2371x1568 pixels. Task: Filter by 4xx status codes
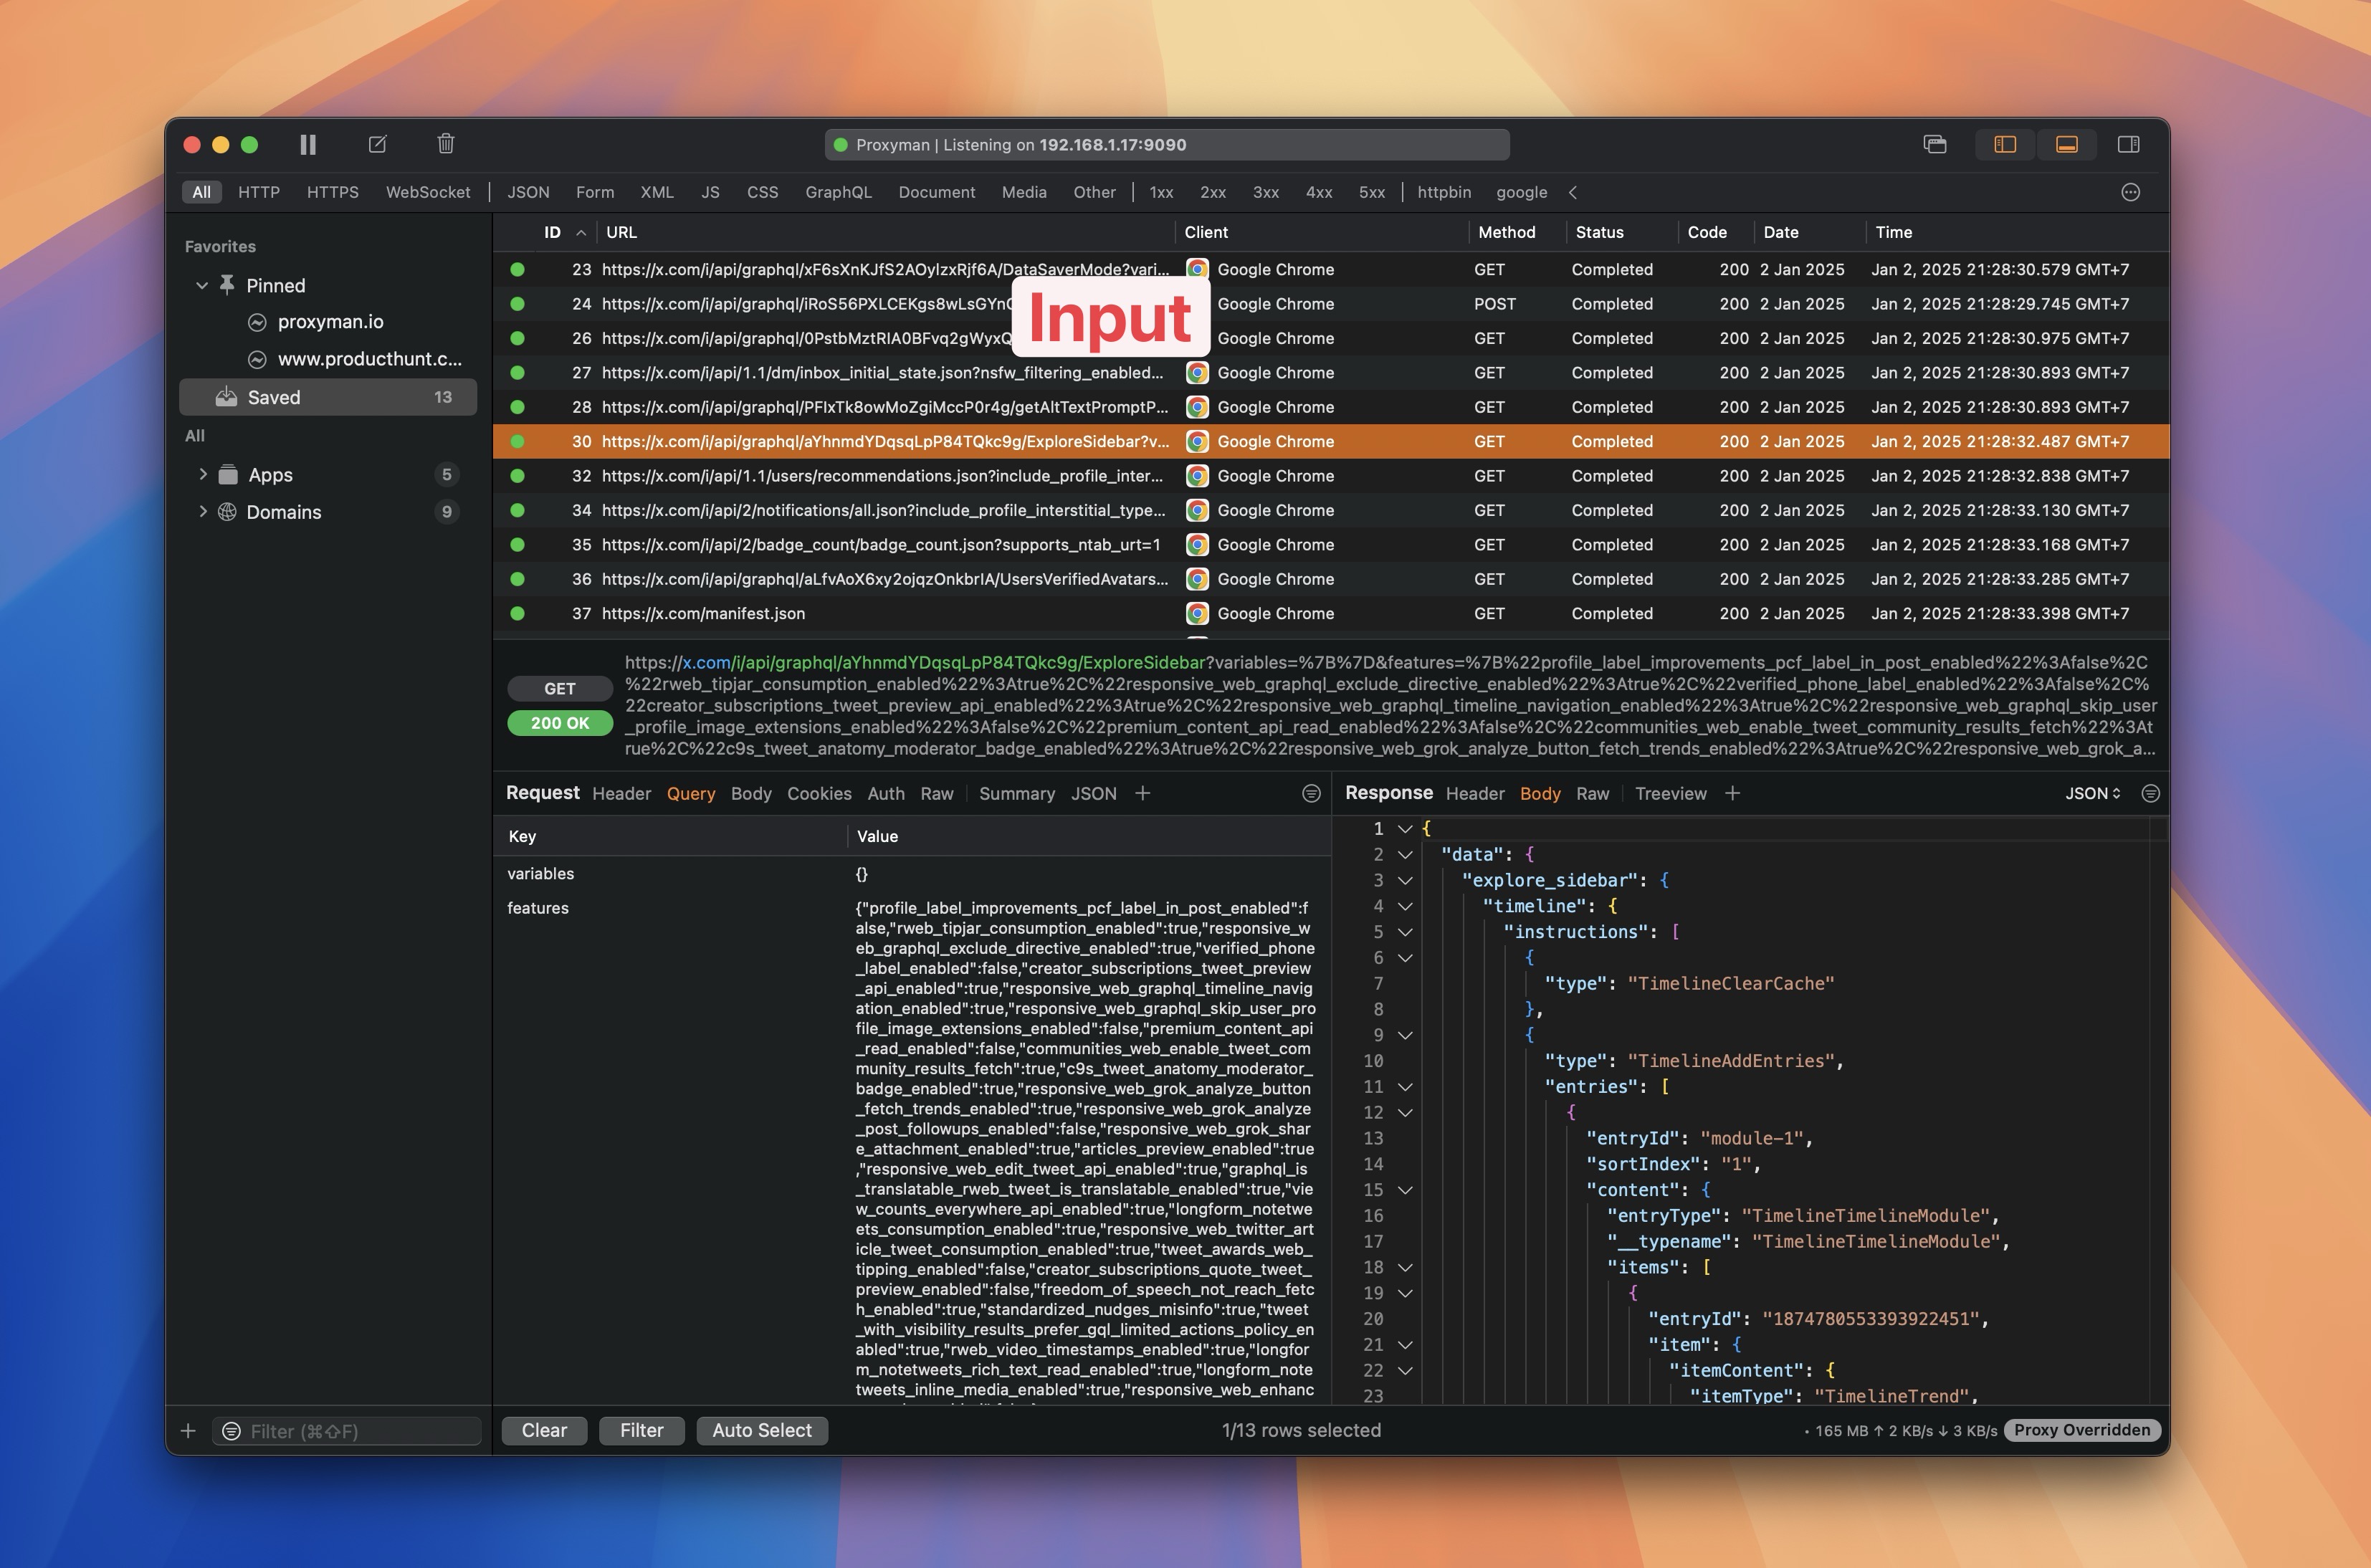1319,192
